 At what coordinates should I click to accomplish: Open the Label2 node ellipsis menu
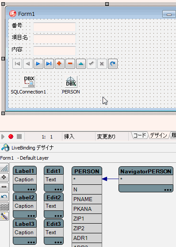(x=31, y=216)
